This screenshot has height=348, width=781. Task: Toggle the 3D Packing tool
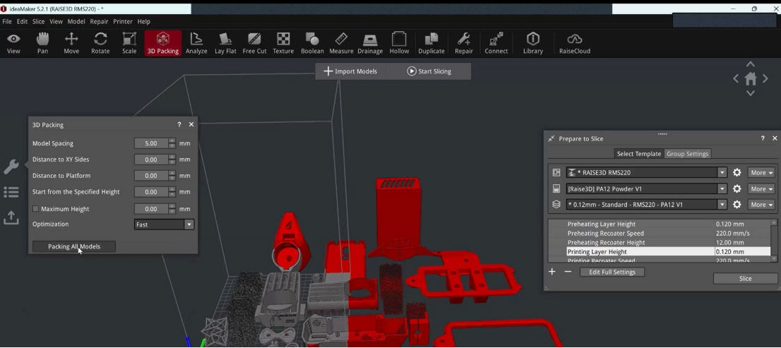coord(163,43)
